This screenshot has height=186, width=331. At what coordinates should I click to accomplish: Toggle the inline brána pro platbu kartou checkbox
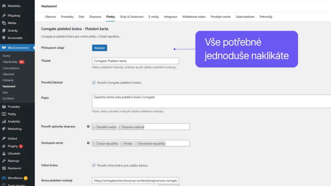coord(94,165)
